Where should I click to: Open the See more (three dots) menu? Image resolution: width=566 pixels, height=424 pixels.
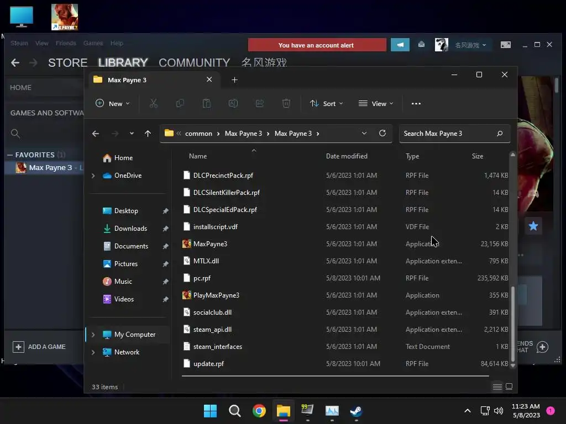point(416,103)
